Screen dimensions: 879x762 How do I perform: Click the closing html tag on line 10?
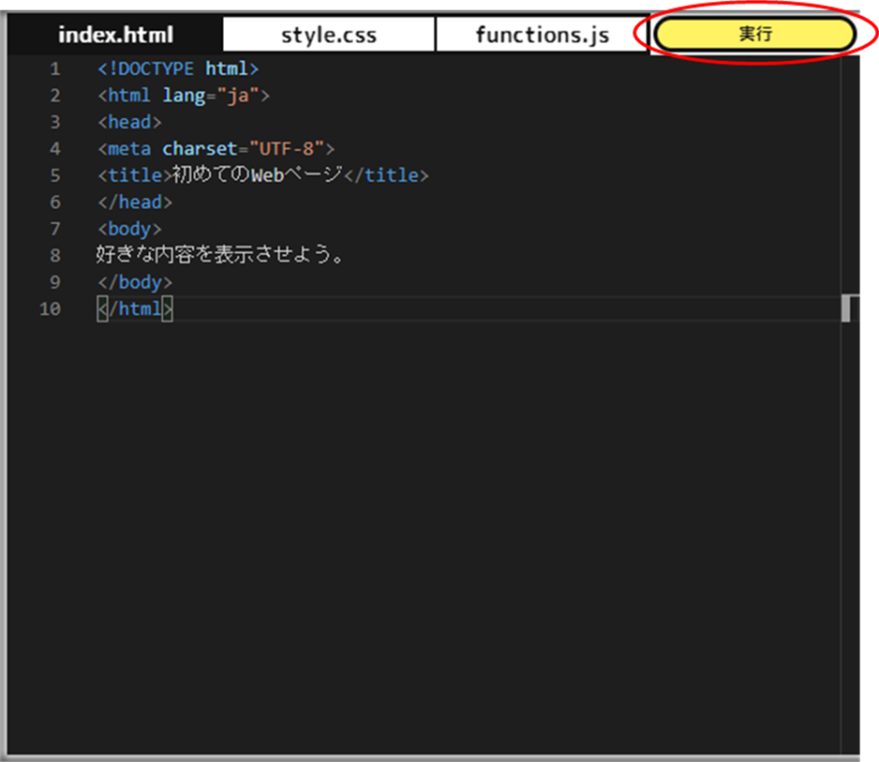pyautogui.click(x=135, y=309)
